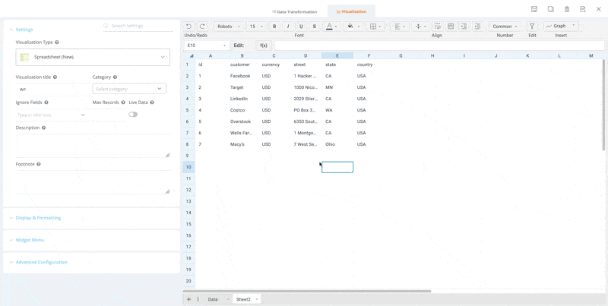The image size is (608, 306).
Task: Click the trash delete icon at top right
Action: click(567, 10)
